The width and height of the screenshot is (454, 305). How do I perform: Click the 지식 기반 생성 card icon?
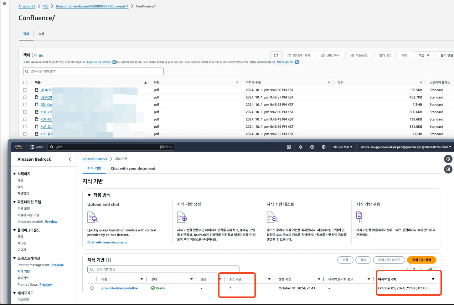click(x=182, y=217)
